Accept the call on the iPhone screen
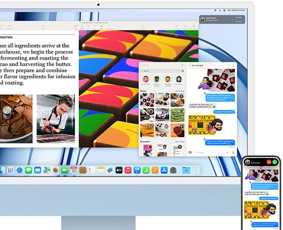 (275, 162)
